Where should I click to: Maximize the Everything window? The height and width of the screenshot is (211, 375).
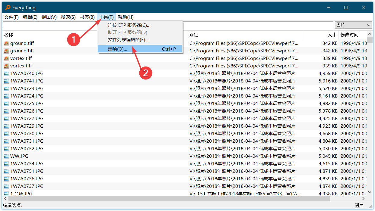click(x=346, y=8)
